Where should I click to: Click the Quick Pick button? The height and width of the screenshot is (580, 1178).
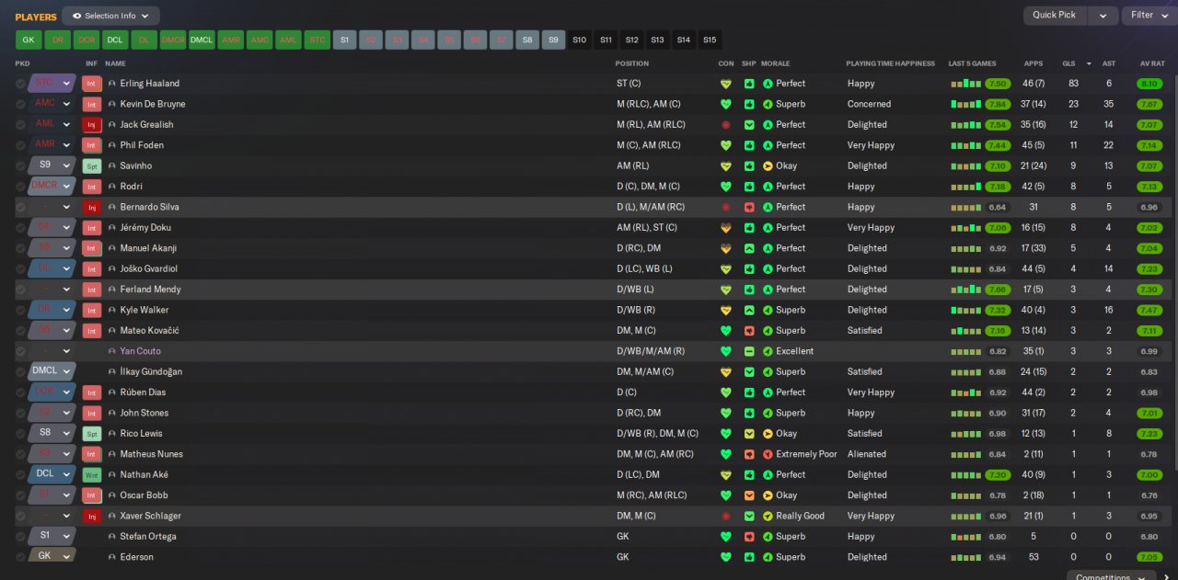click(1054, 16)
